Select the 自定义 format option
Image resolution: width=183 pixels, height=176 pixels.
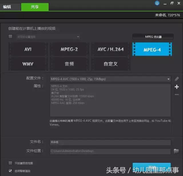pos(111,64)
